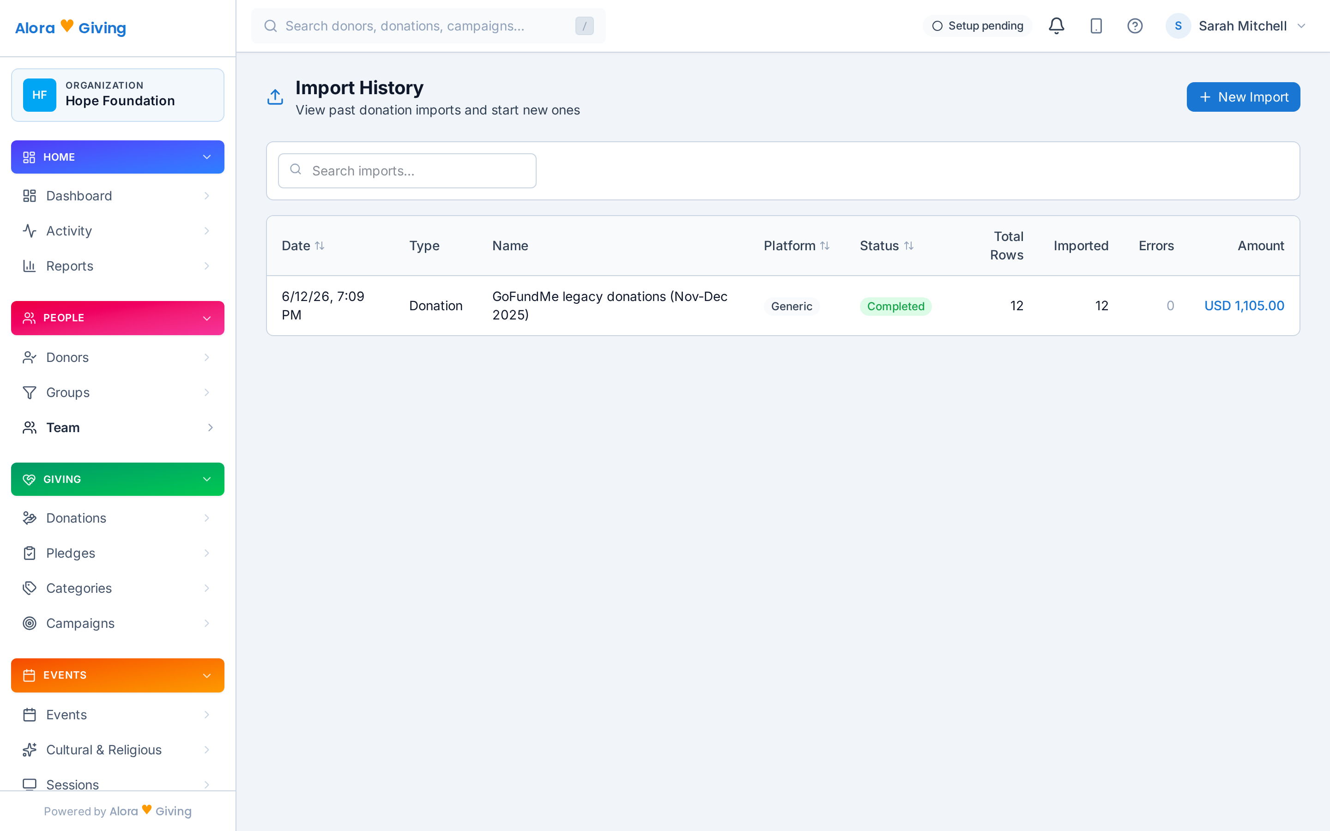Click the Sarah Mitchell avatar

point(1178,26)
